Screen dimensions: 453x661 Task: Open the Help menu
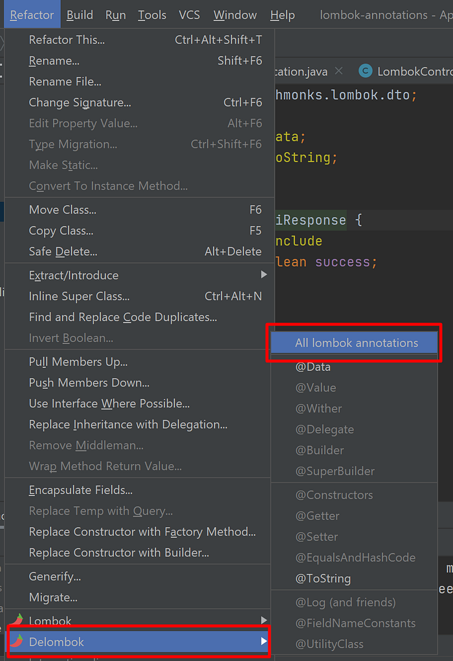(x=282, y=15)
